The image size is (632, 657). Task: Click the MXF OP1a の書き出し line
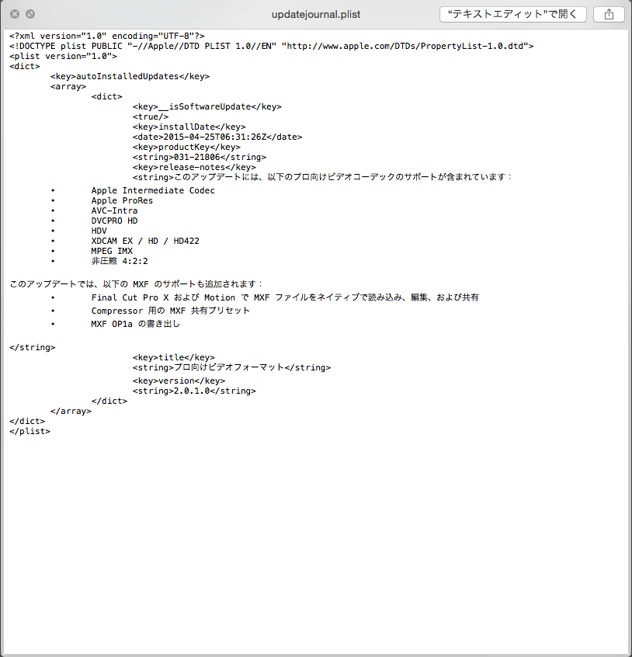click(x=135, y=324)
